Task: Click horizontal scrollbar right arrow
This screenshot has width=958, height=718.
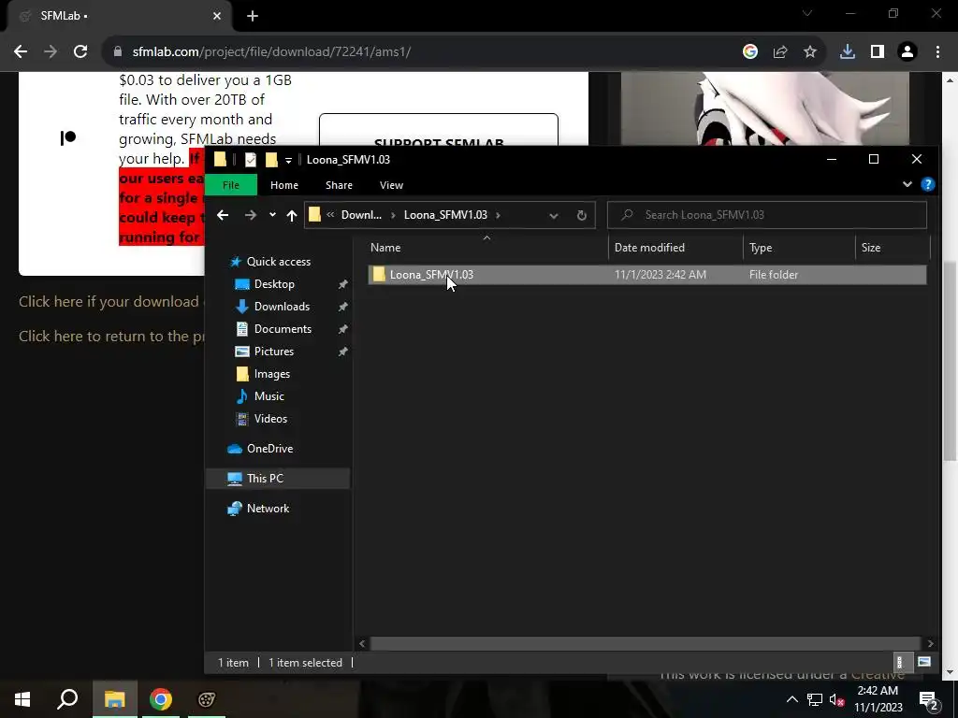Action: pos(930,643)
